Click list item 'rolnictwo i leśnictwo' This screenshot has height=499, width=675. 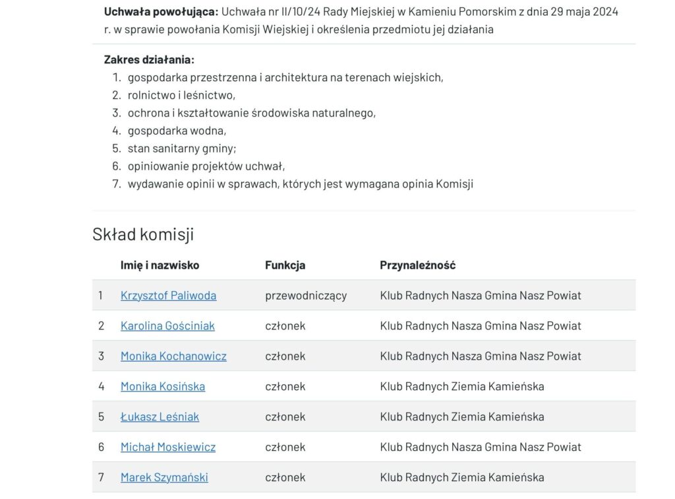point(181,95)
